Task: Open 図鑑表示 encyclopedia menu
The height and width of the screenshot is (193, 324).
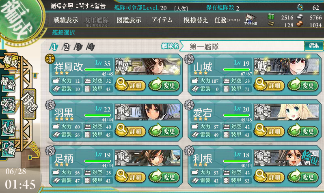Action: (x=129, y=20)
